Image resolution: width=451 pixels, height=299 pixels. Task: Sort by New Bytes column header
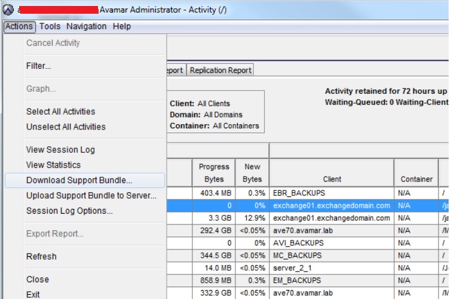(x=252, y=173)
